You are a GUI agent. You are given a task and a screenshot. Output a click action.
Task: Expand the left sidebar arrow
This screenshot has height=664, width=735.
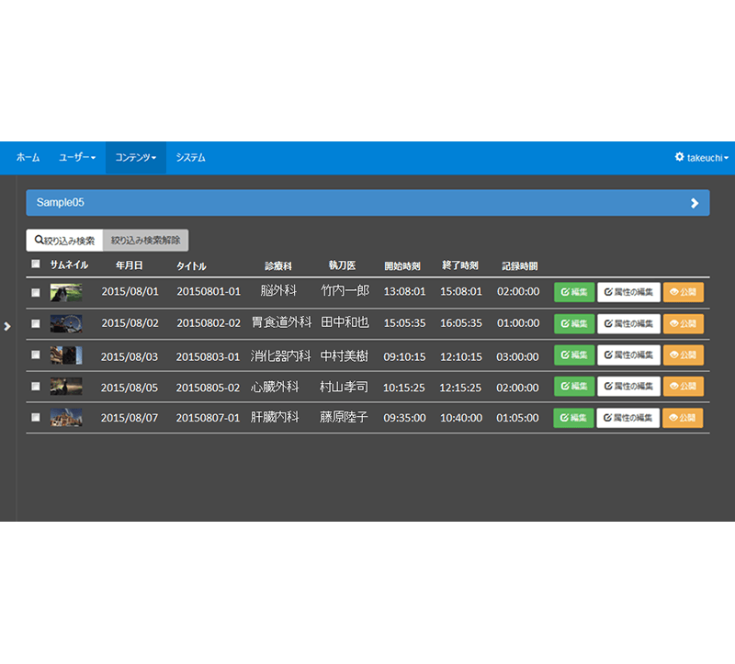pos(7,326)
